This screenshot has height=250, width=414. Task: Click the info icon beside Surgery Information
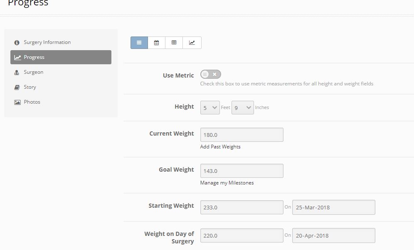pos(17,42)
